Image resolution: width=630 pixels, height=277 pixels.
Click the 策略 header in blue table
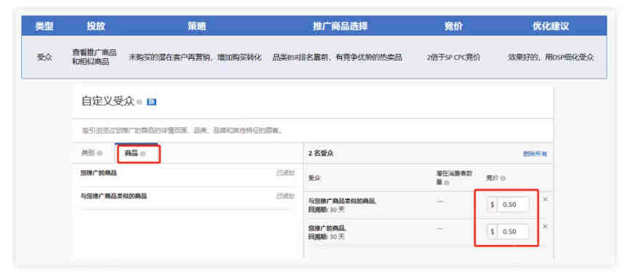[x=196, y=26]
